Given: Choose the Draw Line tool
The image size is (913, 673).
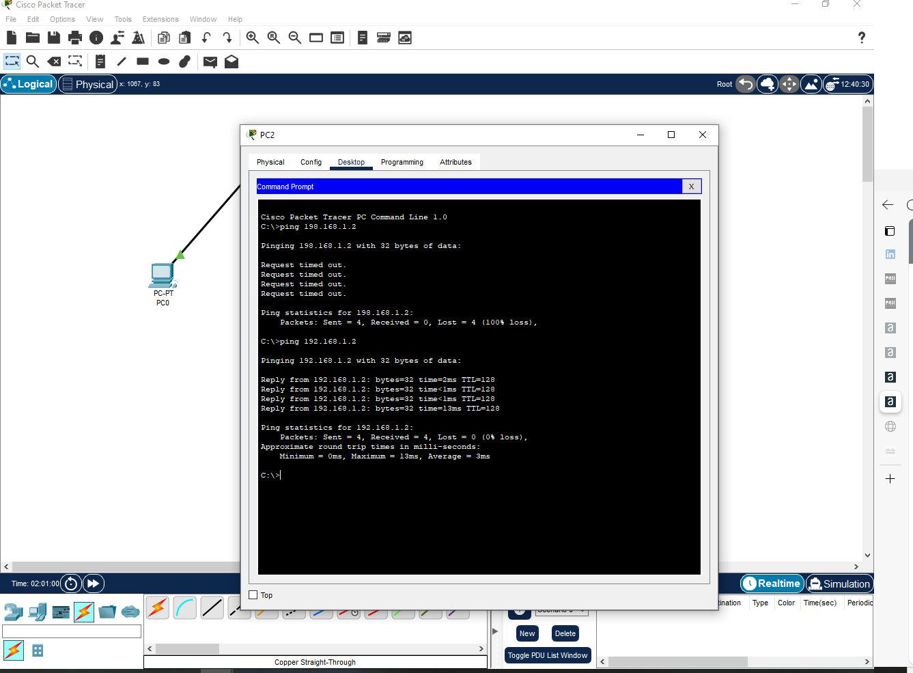Looking at the screenshot, I should tap(122, 61).
